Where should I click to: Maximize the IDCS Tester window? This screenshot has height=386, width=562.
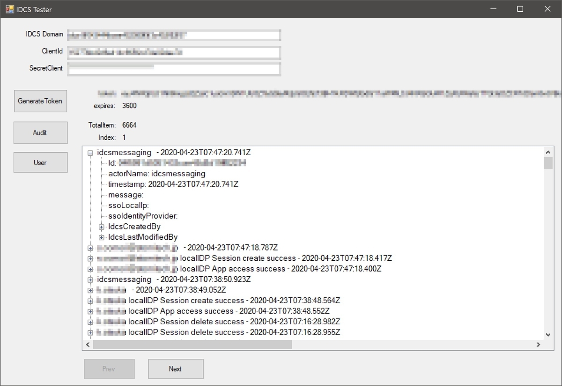520,9
